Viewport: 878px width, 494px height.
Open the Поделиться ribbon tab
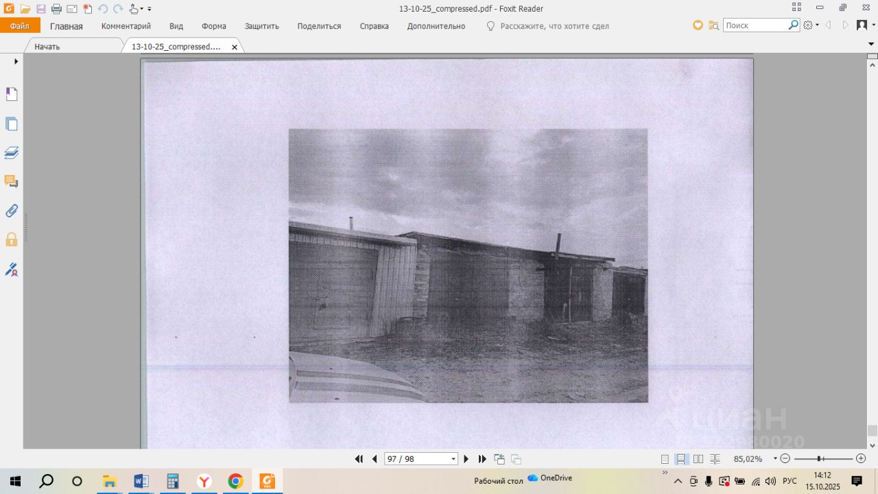(319, 26)
